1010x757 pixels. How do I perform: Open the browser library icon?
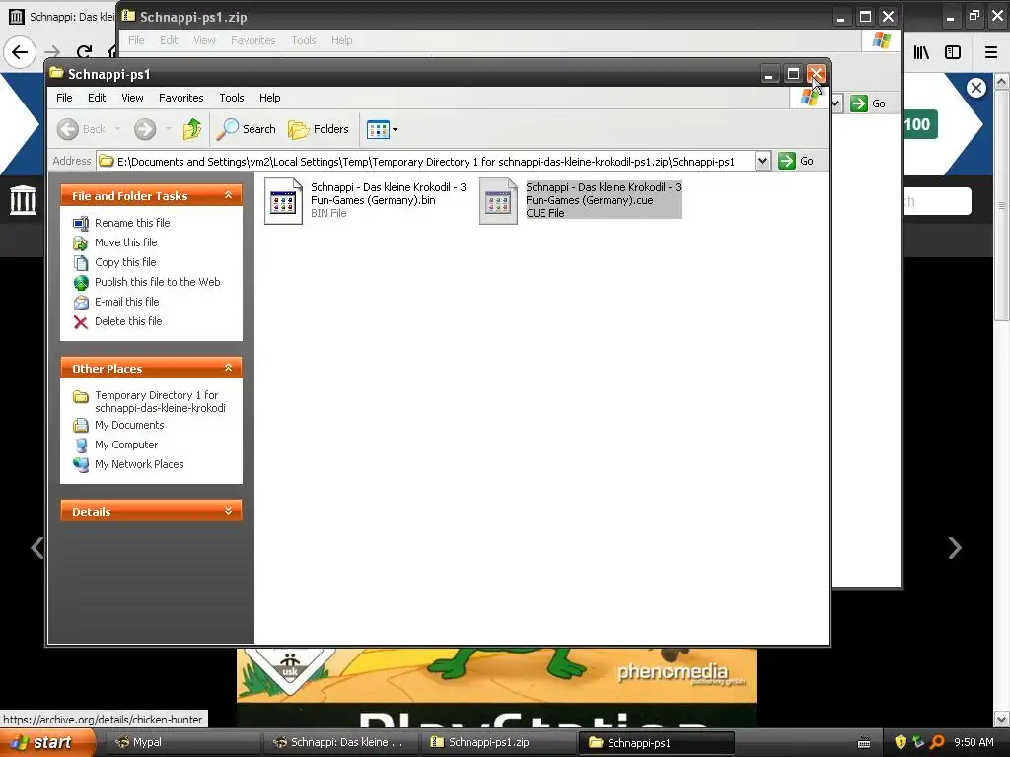pos(922,52)
